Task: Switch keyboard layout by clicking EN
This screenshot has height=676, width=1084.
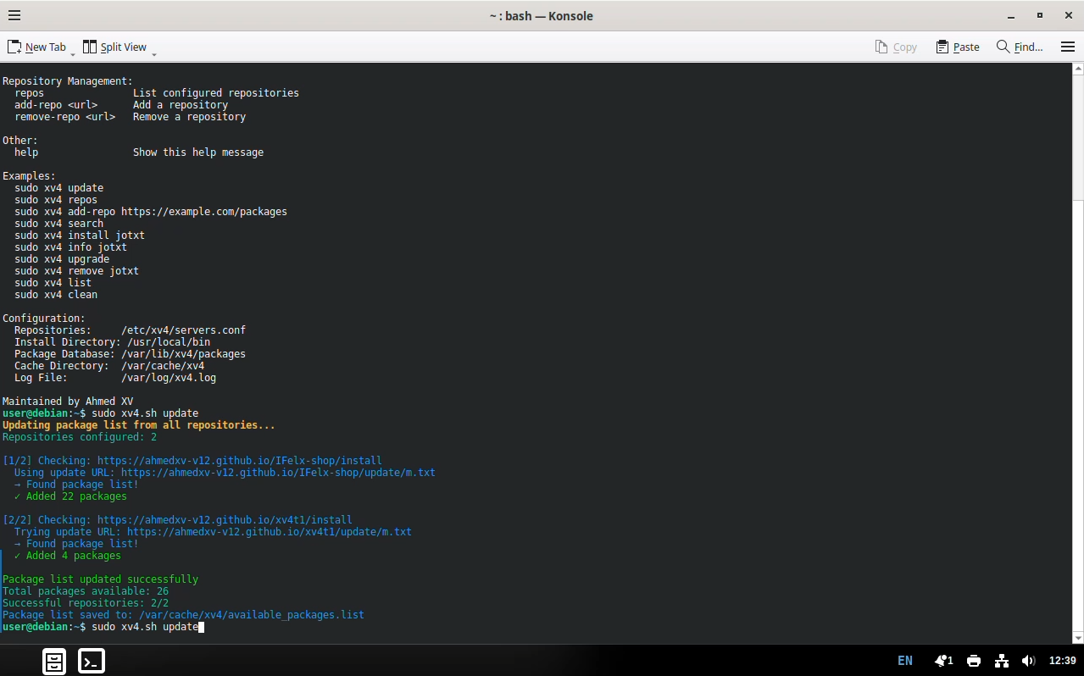Action: [904, 661]
